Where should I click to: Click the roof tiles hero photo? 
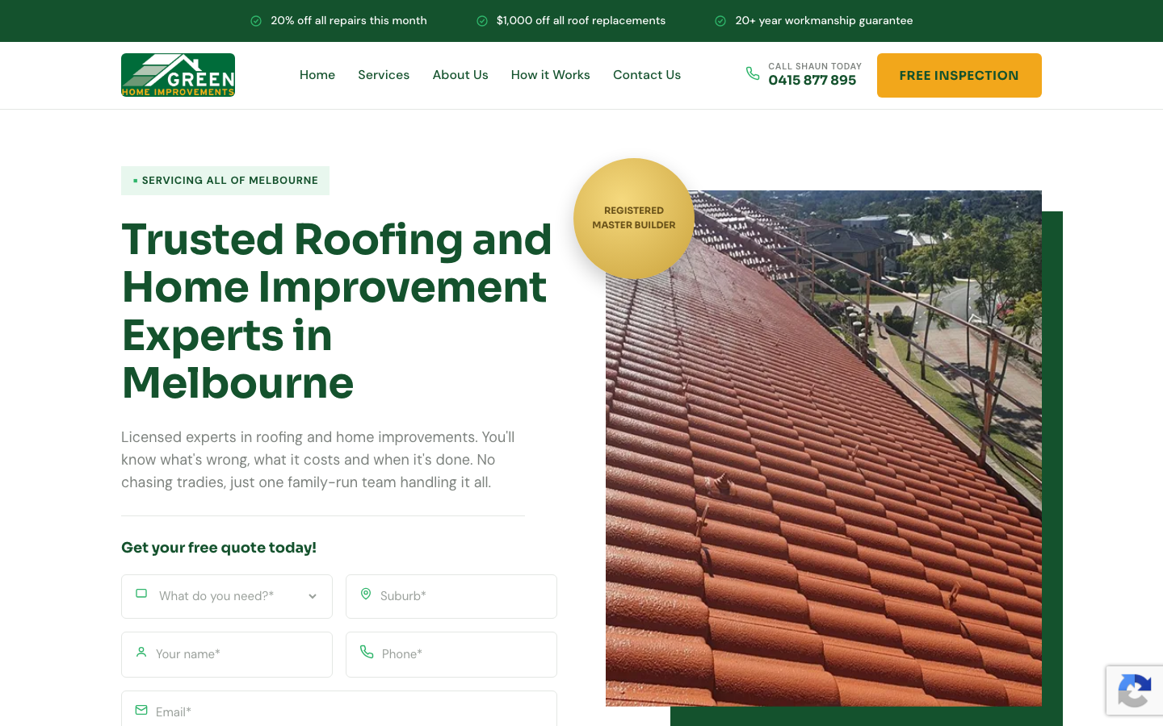click(x=824, y=448)
